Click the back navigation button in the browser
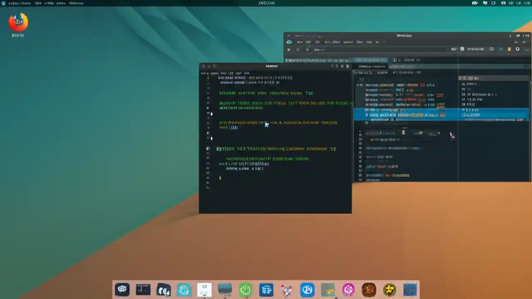 coord(290,49)
